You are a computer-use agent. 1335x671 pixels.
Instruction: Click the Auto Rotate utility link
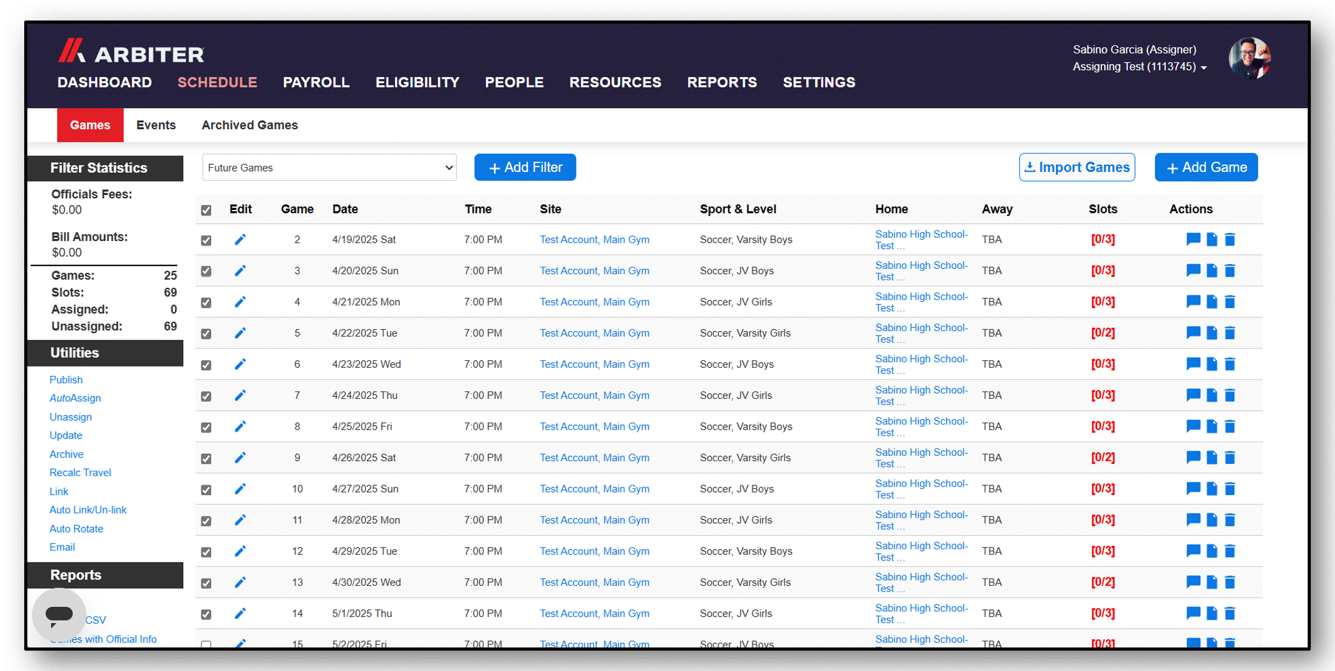76,529
